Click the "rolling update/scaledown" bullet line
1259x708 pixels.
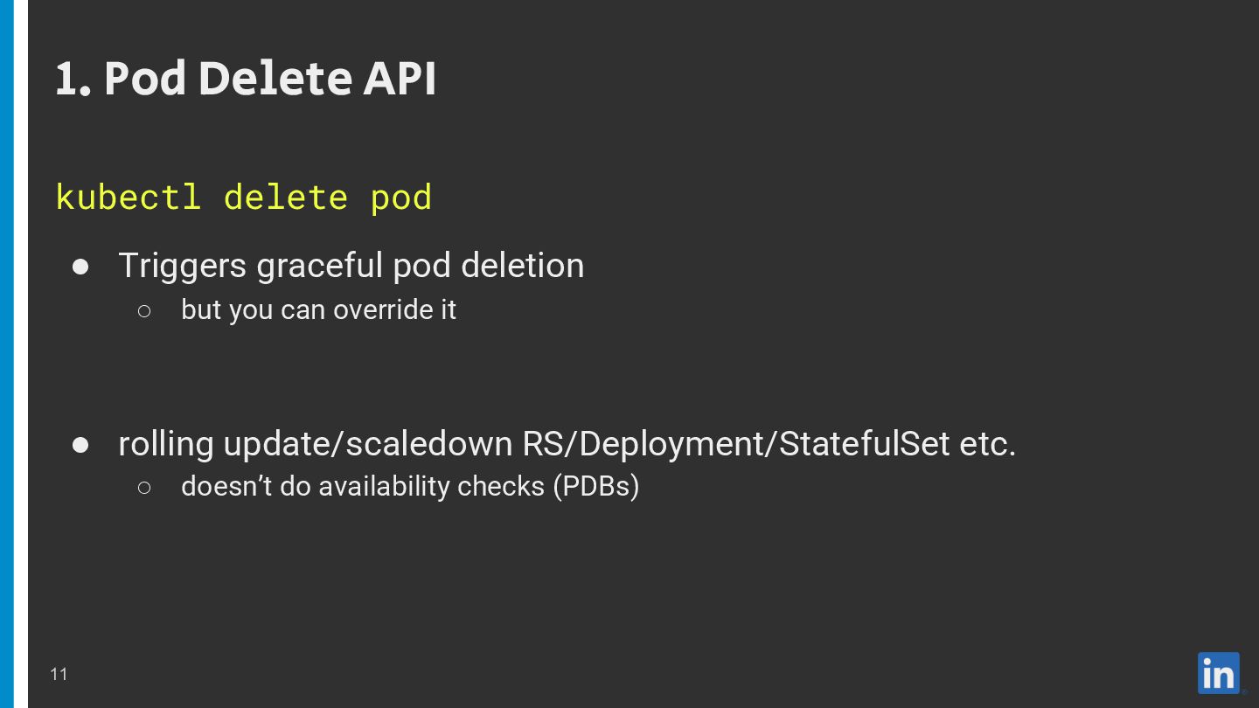point(567,444)
